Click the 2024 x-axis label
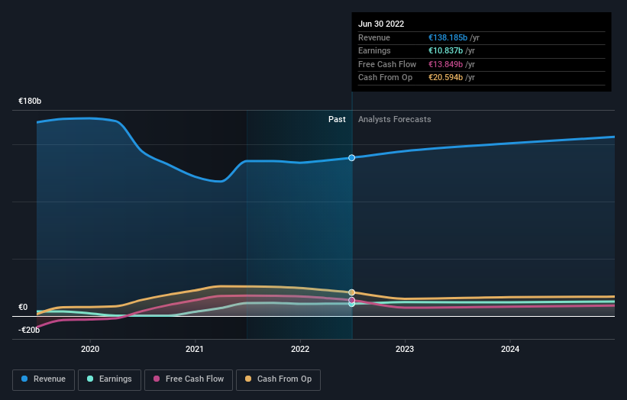This screenshot has height=400, width=627. coord(510,350)
